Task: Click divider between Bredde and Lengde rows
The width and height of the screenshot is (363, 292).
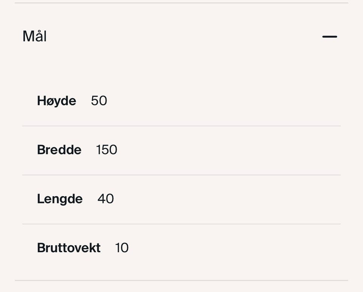Action: point(181,175)
